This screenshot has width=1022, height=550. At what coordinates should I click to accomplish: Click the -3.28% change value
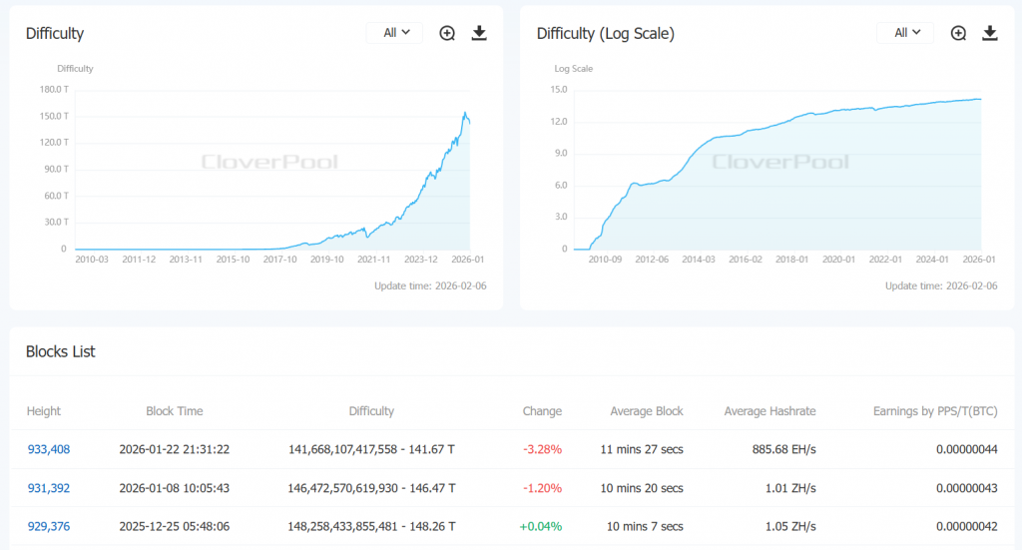[542, 449]
